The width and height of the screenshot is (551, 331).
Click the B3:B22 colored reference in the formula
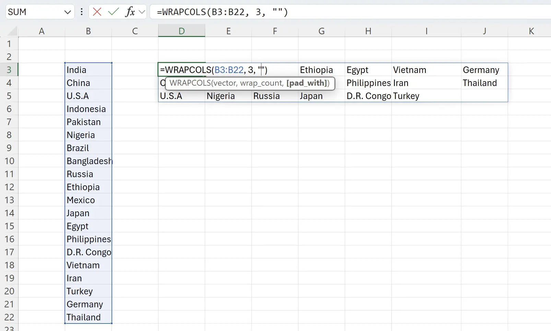(x=229, y=70)
